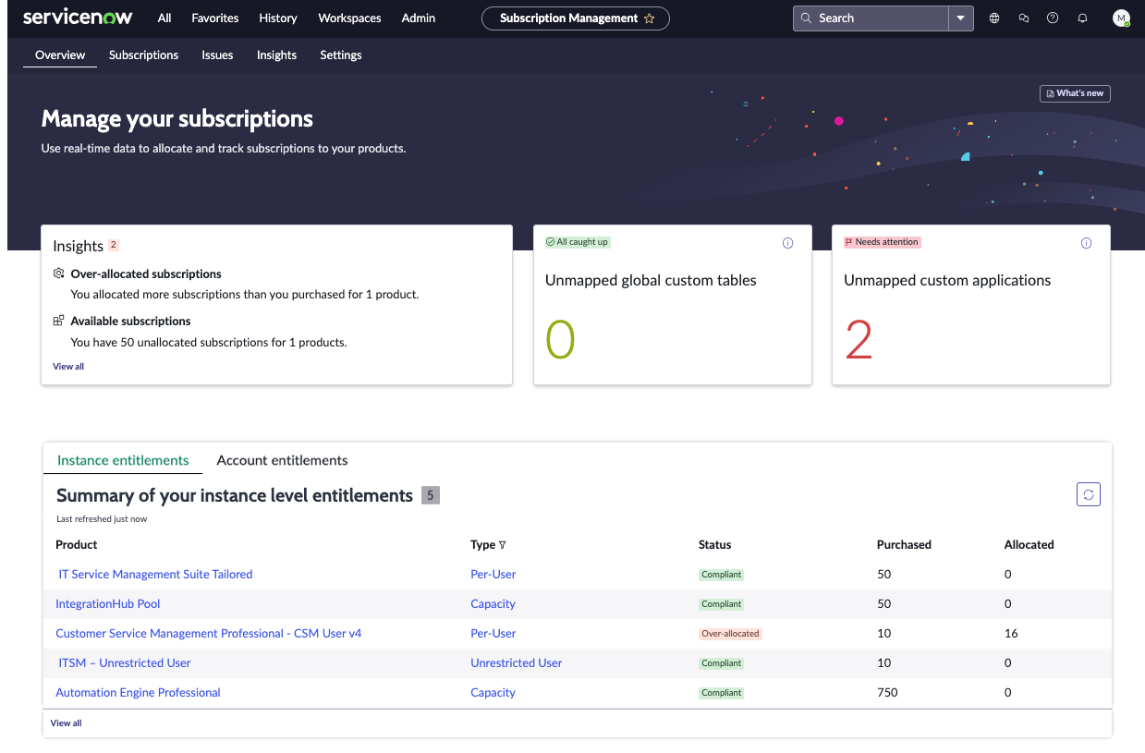Open the user profile avatar
The width and height of the screenshot is (1145, 753).
pos(1121,18)
